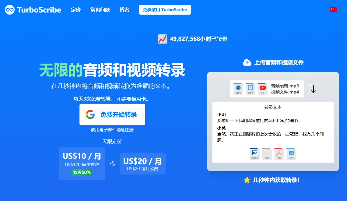Click the 音频录音.mp3 file name
The width and height of the screenshot is (347, 201).
pos(285,86)
